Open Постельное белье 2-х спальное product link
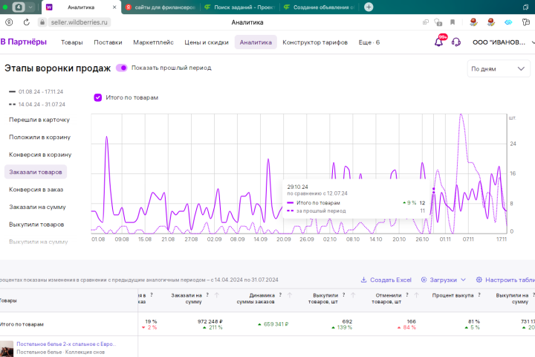The image size is (535, 357). (66, 344)
